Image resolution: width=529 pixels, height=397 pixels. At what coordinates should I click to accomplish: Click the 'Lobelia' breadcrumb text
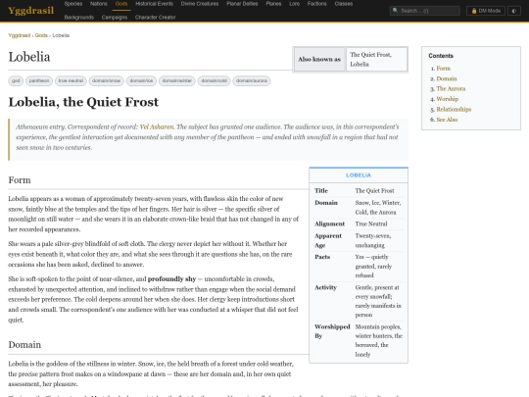point(61,35)
